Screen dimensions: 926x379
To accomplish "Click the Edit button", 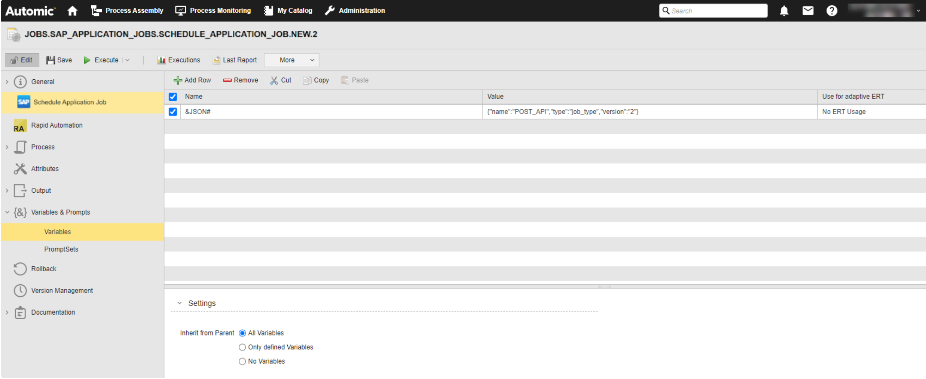I will 22,60.
